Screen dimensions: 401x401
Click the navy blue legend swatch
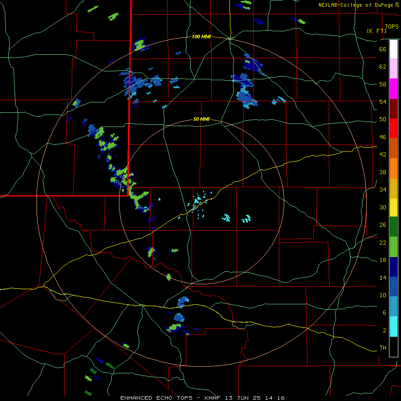(393, 267)
